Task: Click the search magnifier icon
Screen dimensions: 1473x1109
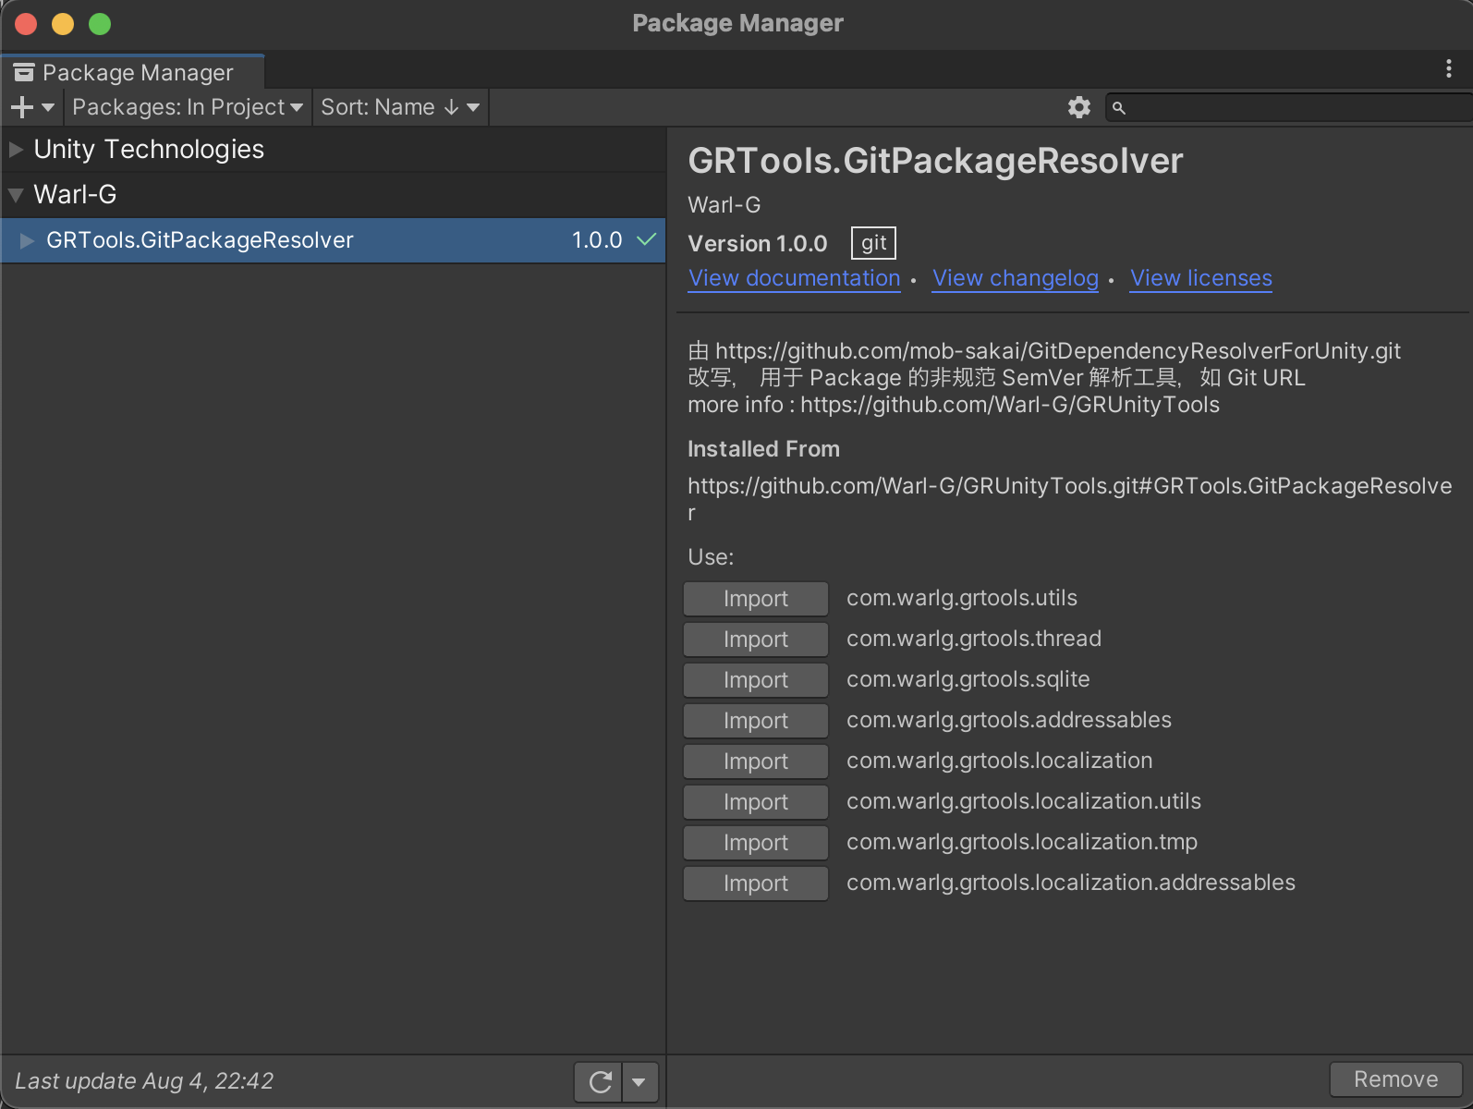Action: (x=1119, y=108)
